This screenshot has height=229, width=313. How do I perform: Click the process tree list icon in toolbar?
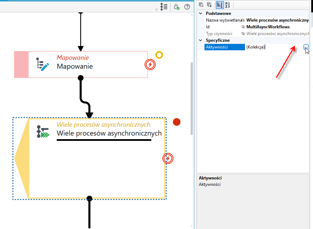pos(164,7)
